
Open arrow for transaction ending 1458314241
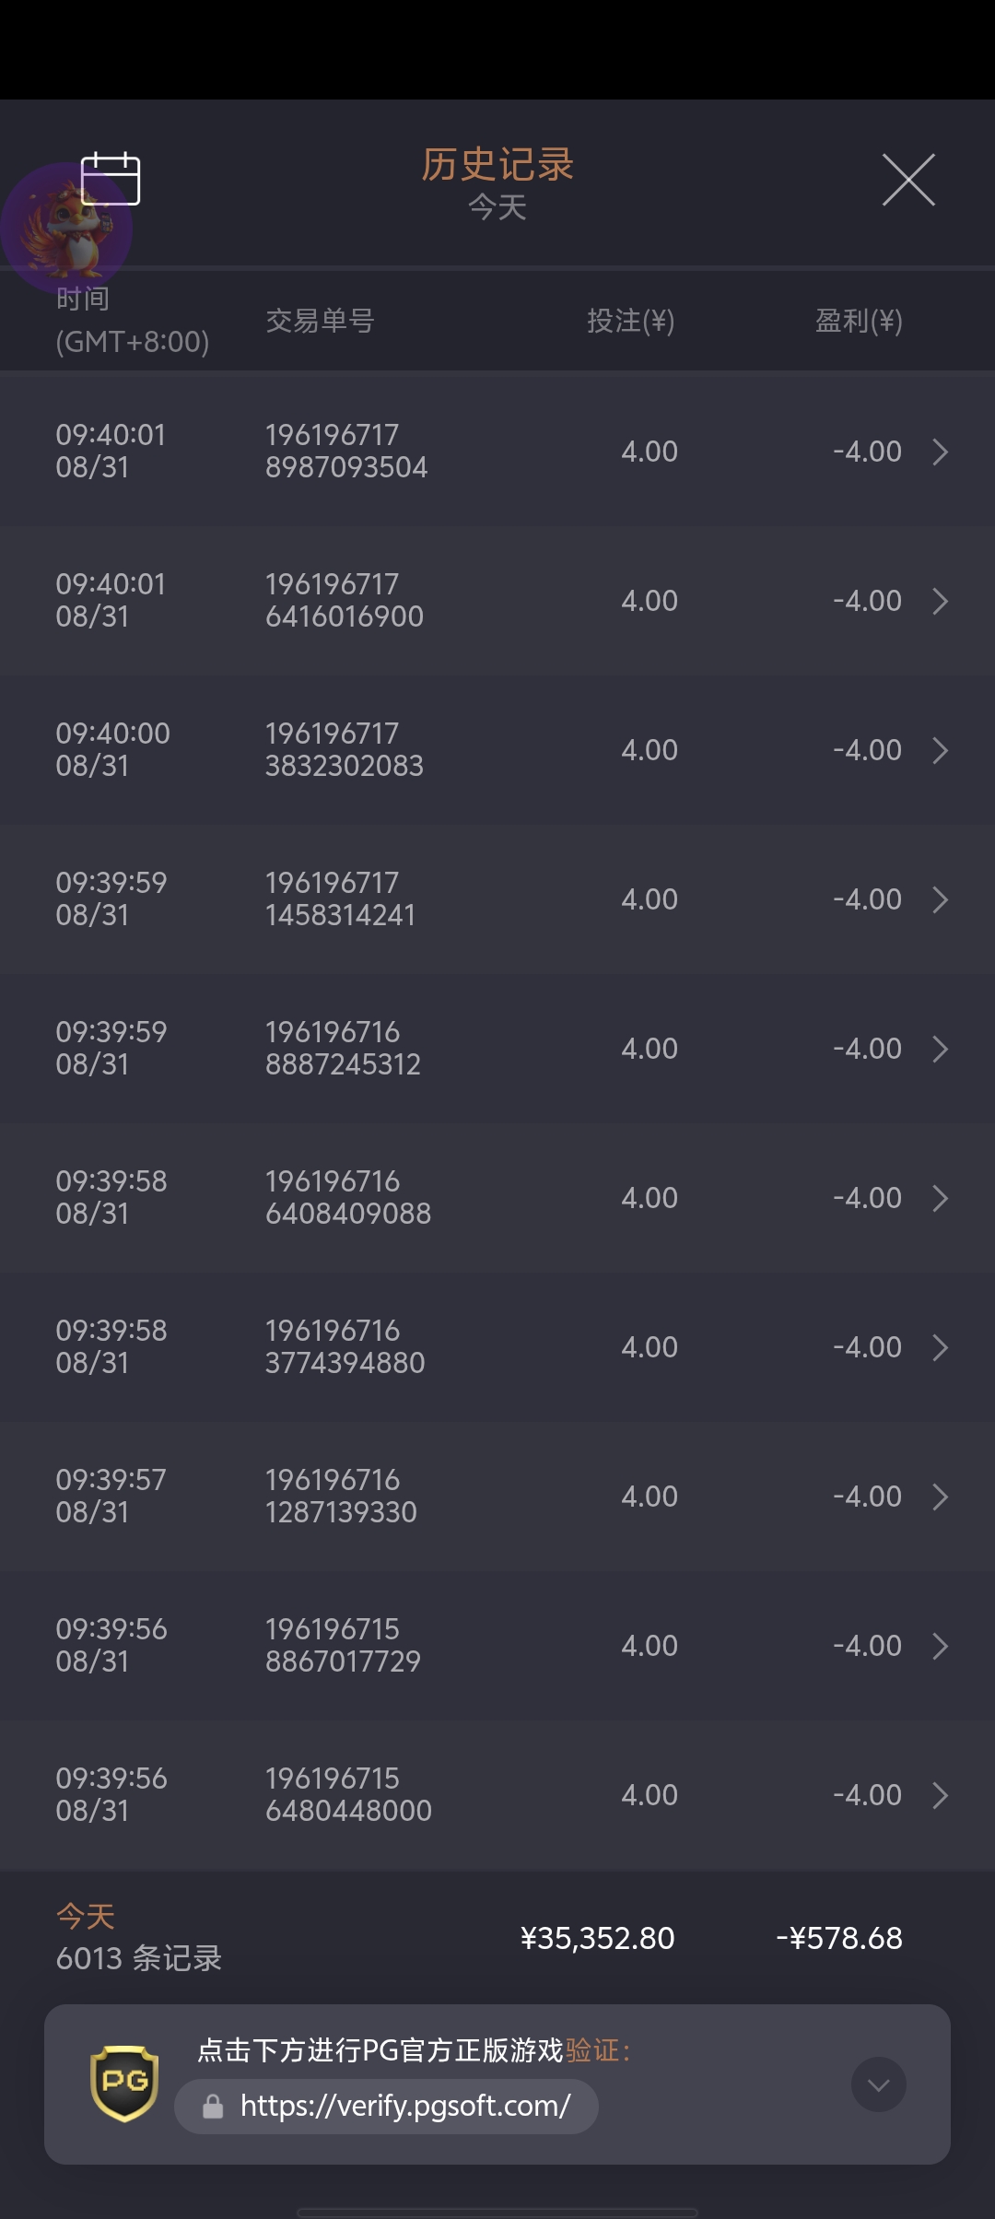pos(940,899)
